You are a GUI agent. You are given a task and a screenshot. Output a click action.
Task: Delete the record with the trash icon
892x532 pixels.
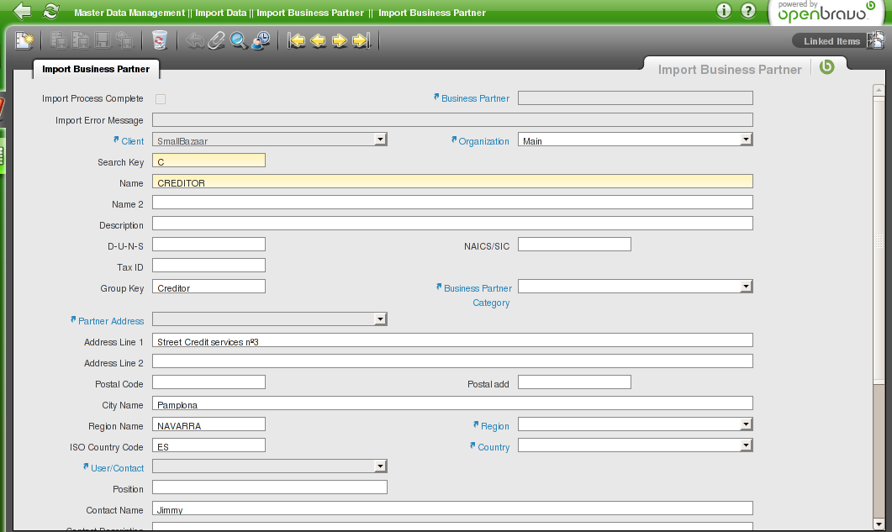(160, 40)
